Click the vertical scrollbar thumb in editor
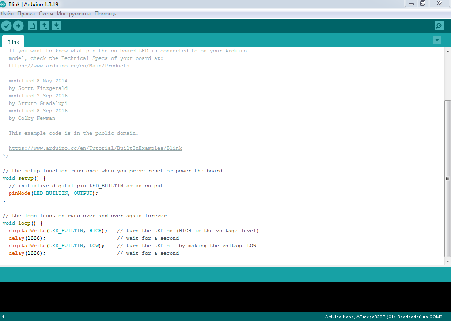The height and width of the screenshot is (321, 451). 447,178
